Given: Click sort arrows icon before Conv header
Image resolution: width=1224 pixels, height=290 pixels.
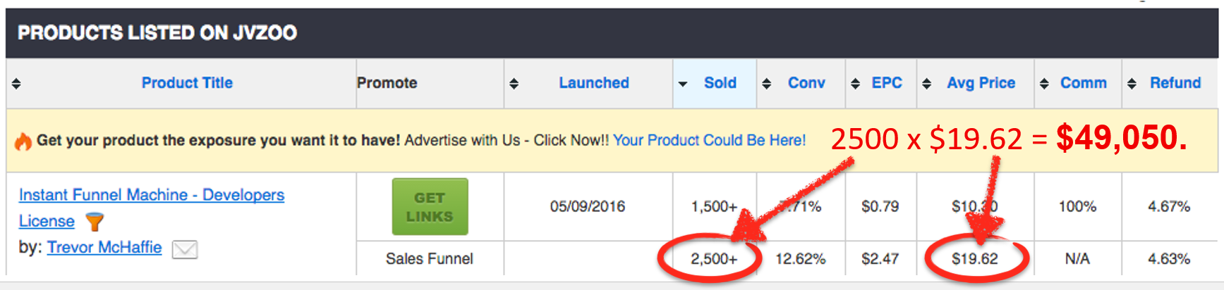Looking at the screenshot, I should (x=766, y=84).
